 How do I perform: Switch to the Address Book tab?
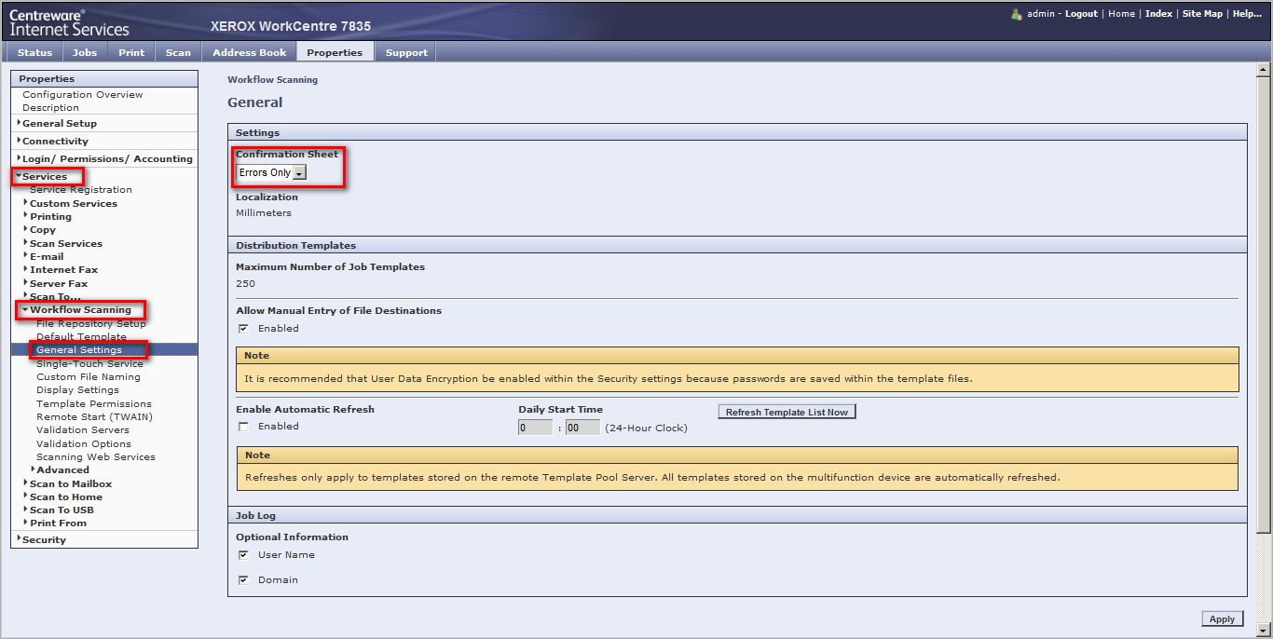click(249, 52)
